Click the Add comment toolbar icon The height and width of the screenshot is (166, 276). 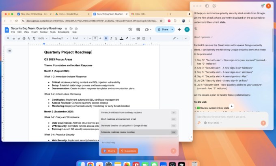(x=138, y=39)
